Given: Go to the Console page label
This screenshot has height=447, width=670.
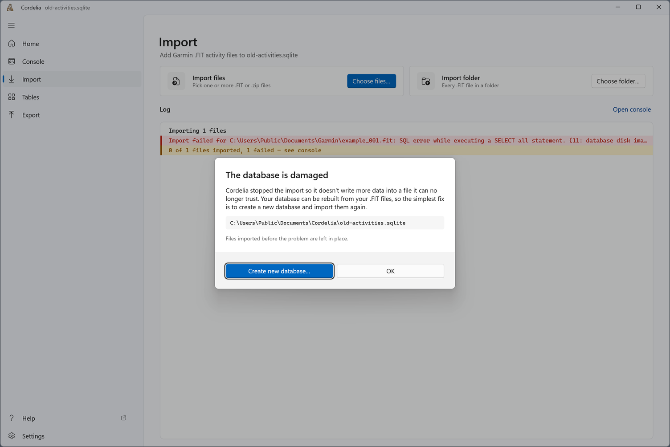Looking at the screenshot, I should pos(33,61).
